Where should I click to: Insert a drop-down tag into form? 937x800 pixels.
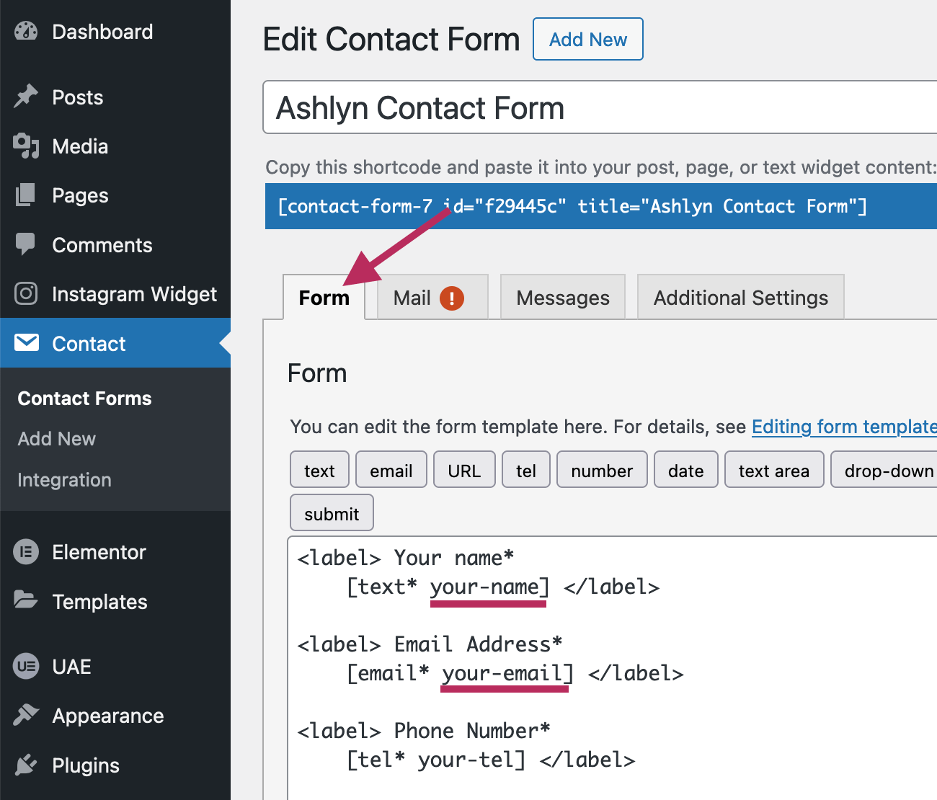point(887,471)
